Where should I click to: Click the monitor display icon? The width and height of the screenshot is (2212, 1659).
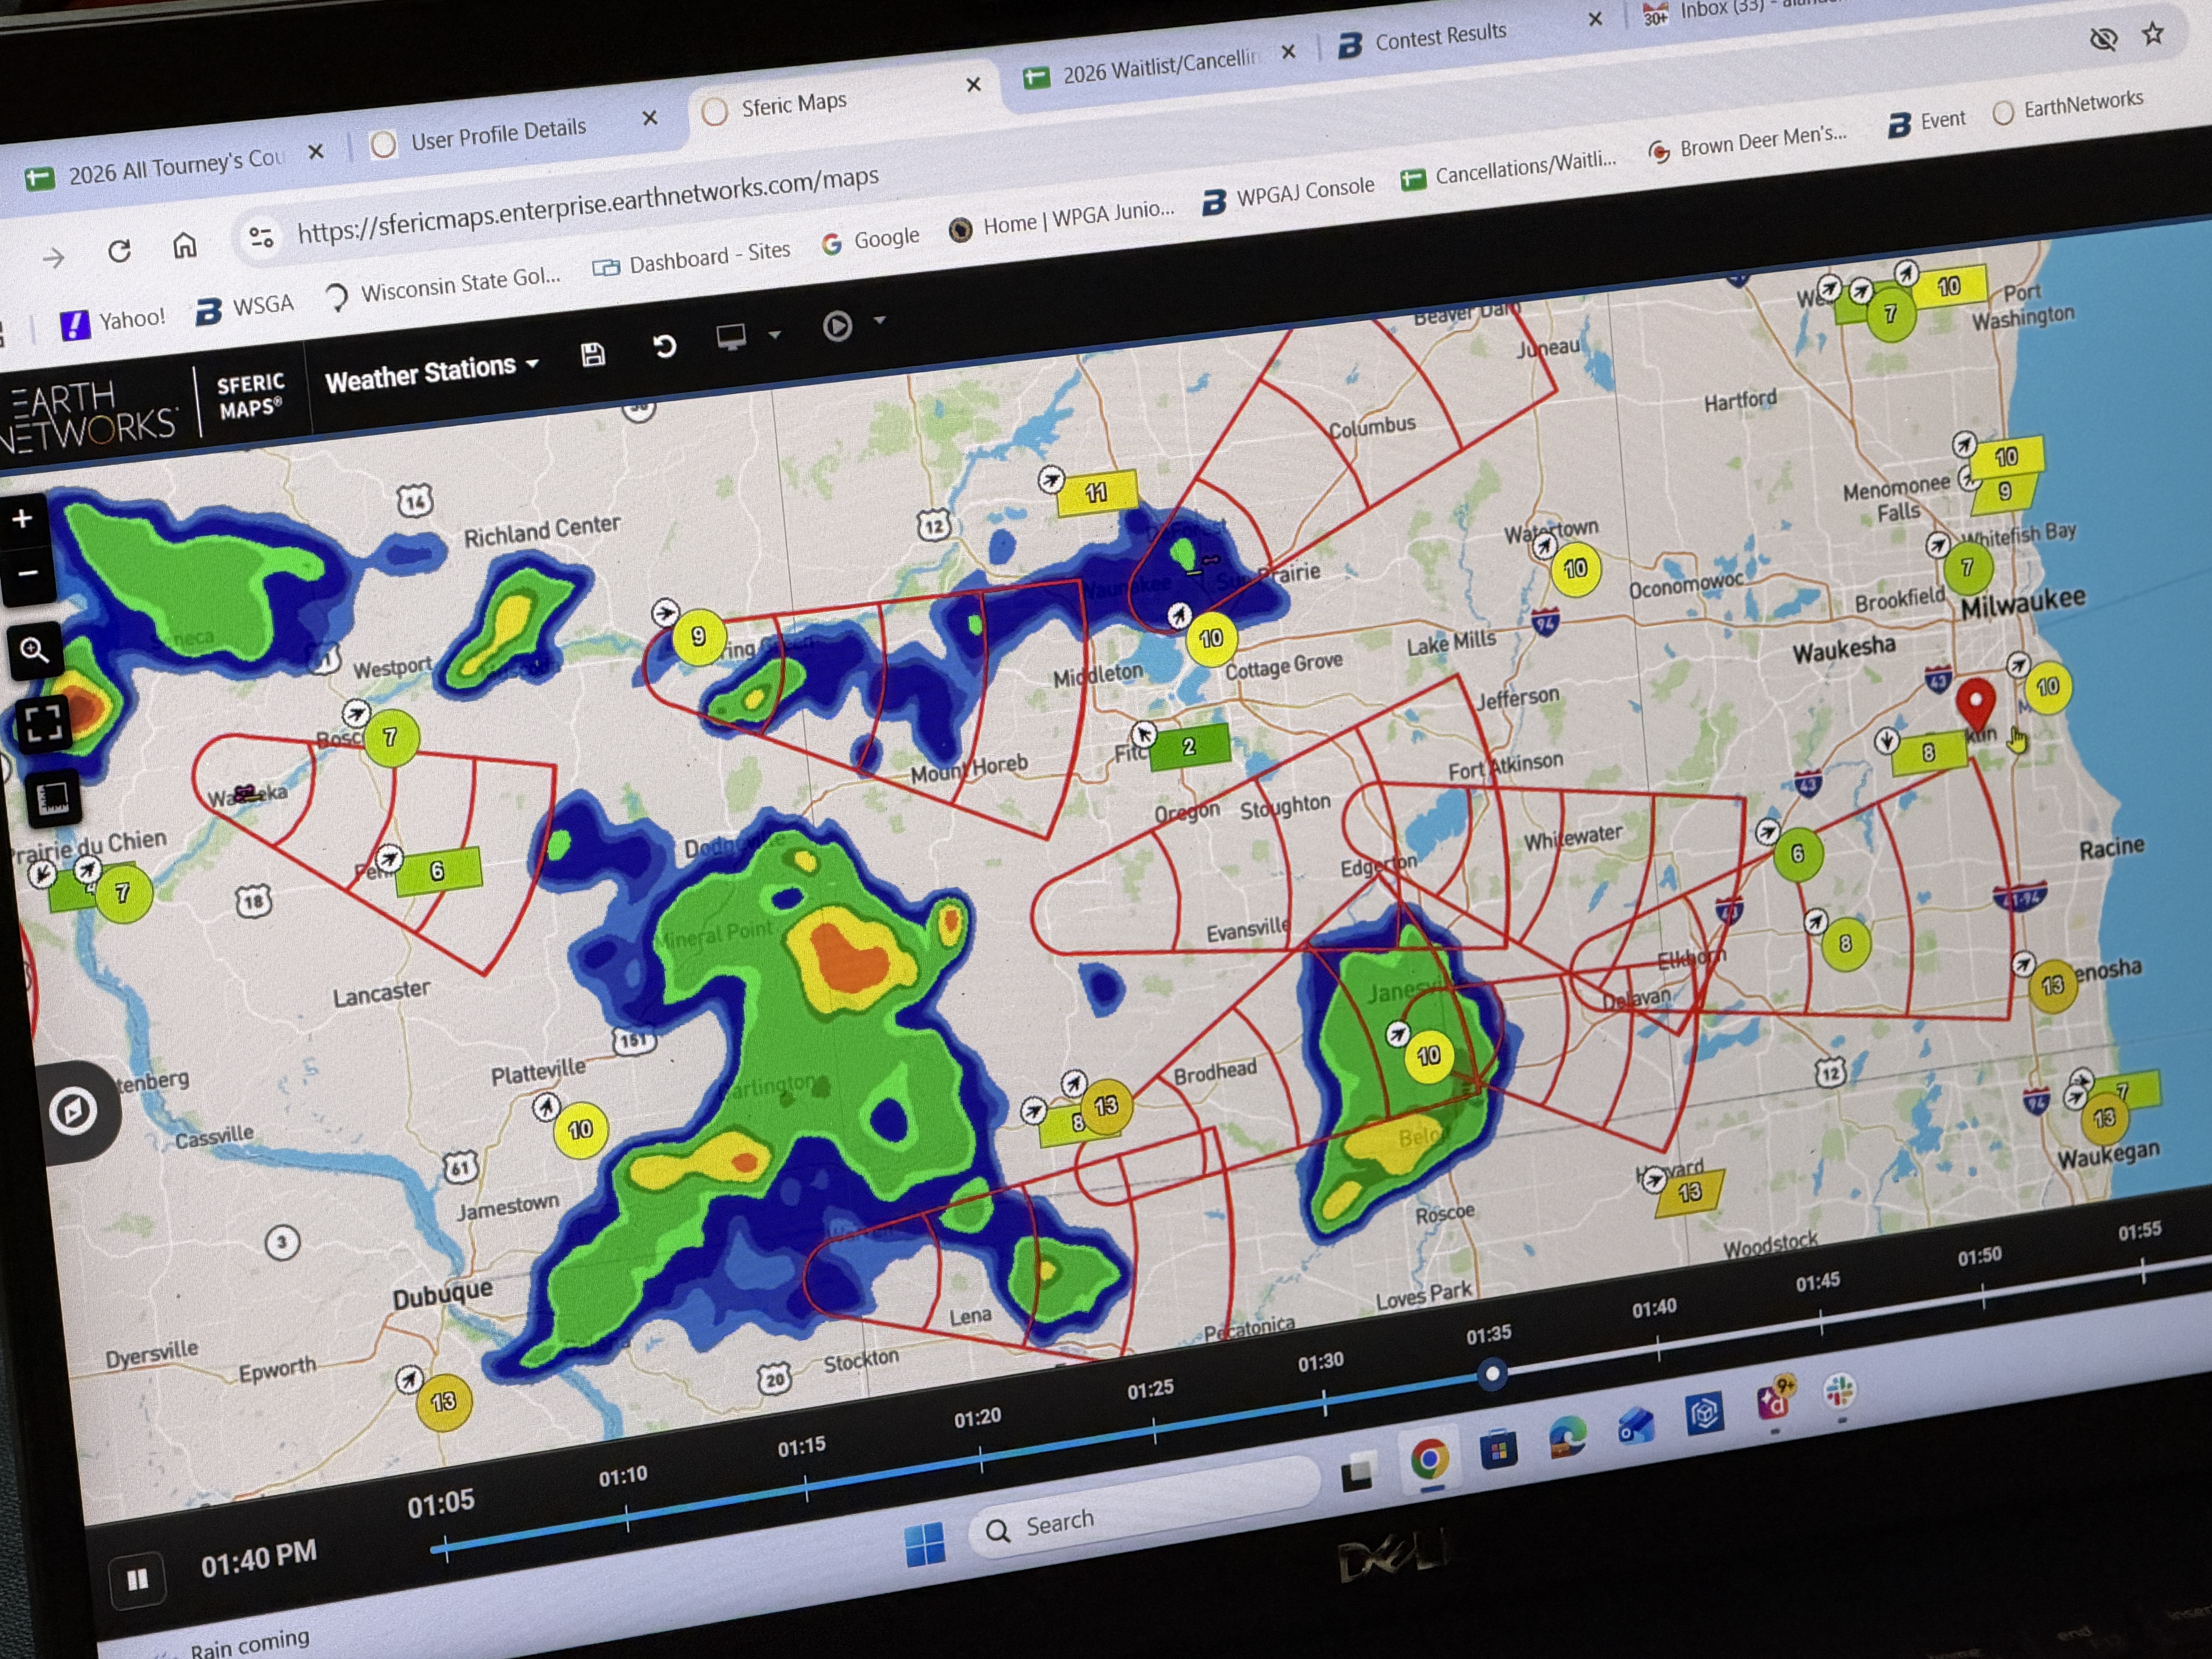pos(732,337)
